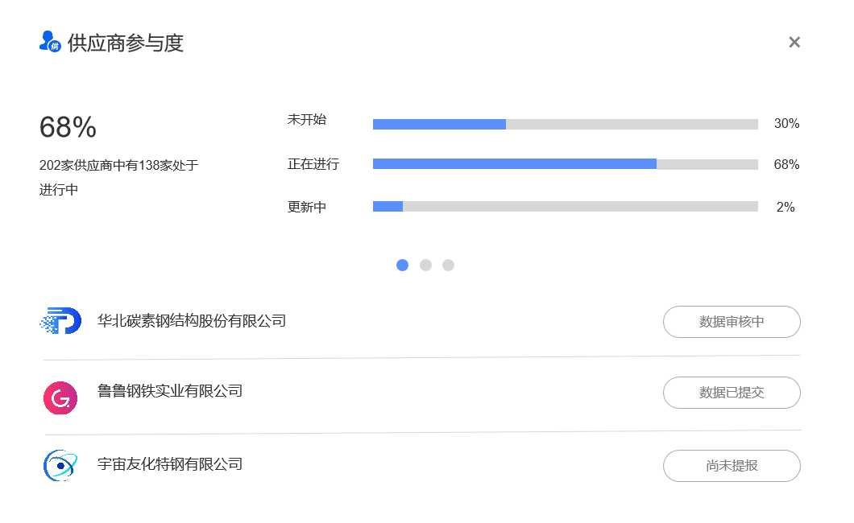Open 宇宙友化特钢有限公司 company name

[170, 464]
